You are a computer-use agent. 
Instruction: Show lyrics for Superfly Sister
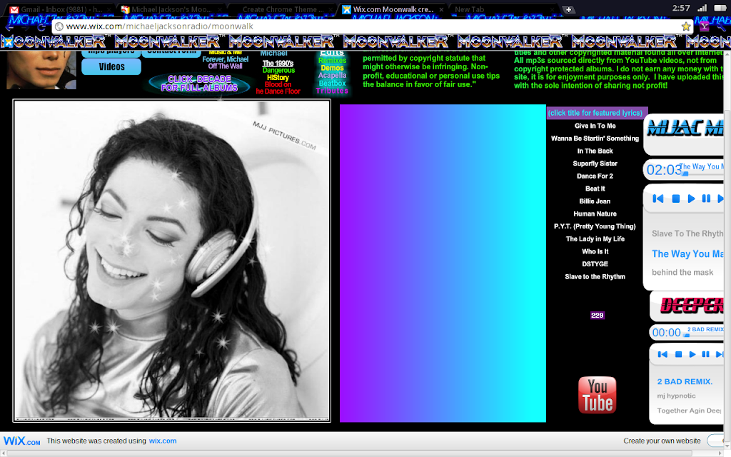point(595,164)
